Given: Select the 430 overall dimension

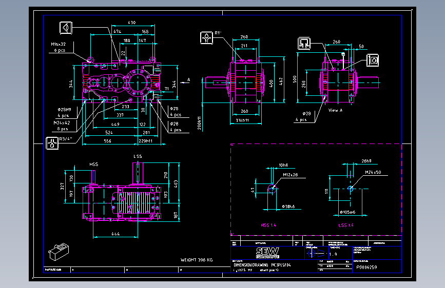Looking at the screenshot, I should tap(132, 23).
